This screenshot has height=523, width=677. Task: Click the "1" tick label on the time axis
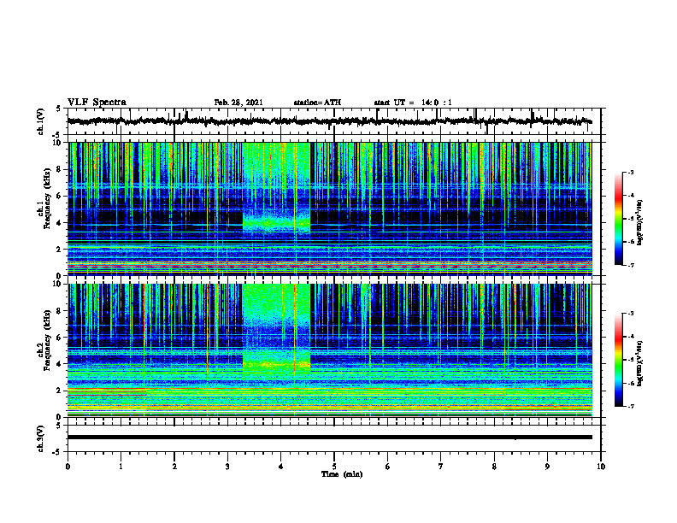[x=121, y=467]
